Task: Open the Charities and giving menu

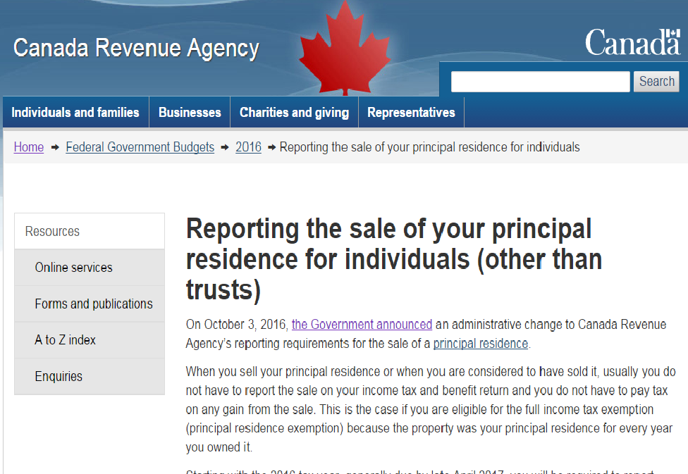Action: (295, 112)
